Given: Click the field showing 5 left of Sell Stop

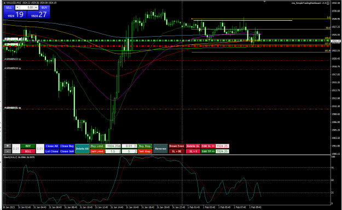Looking at the screenshot, I should tap(129, 151).
